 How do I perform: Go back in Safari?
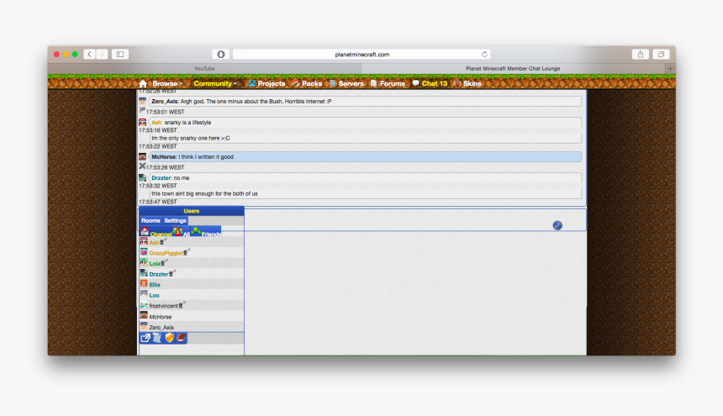pyautogui.click(x=89, y=55)
